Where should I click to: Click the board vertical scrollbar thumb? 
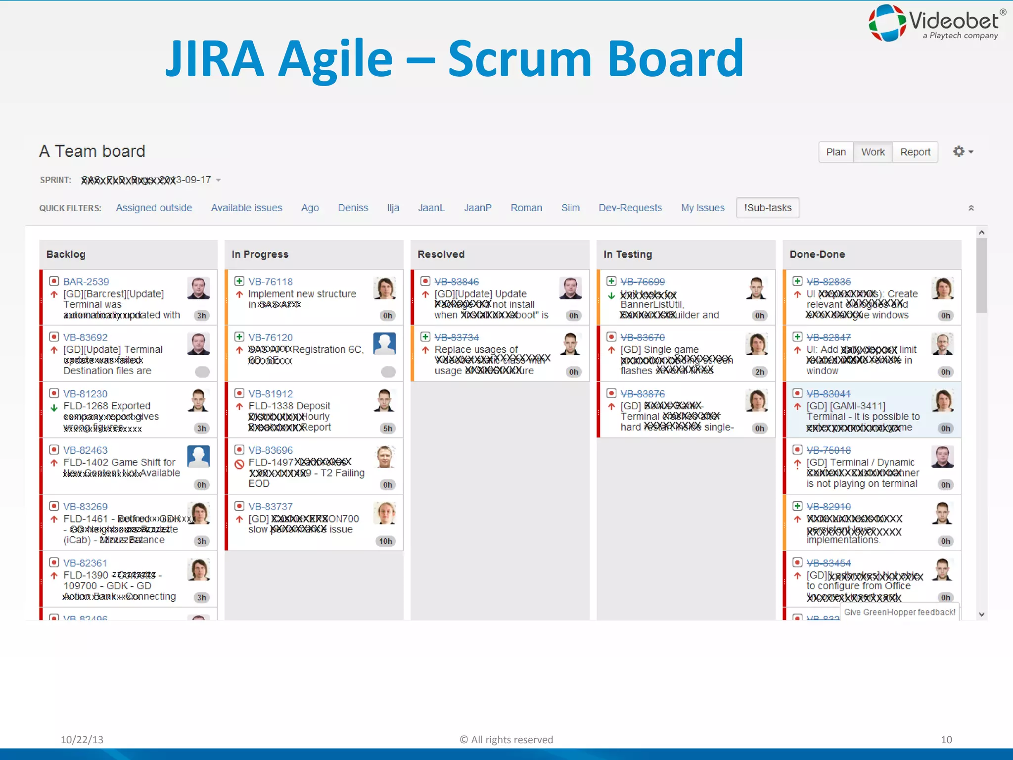(x=982, y=275)
